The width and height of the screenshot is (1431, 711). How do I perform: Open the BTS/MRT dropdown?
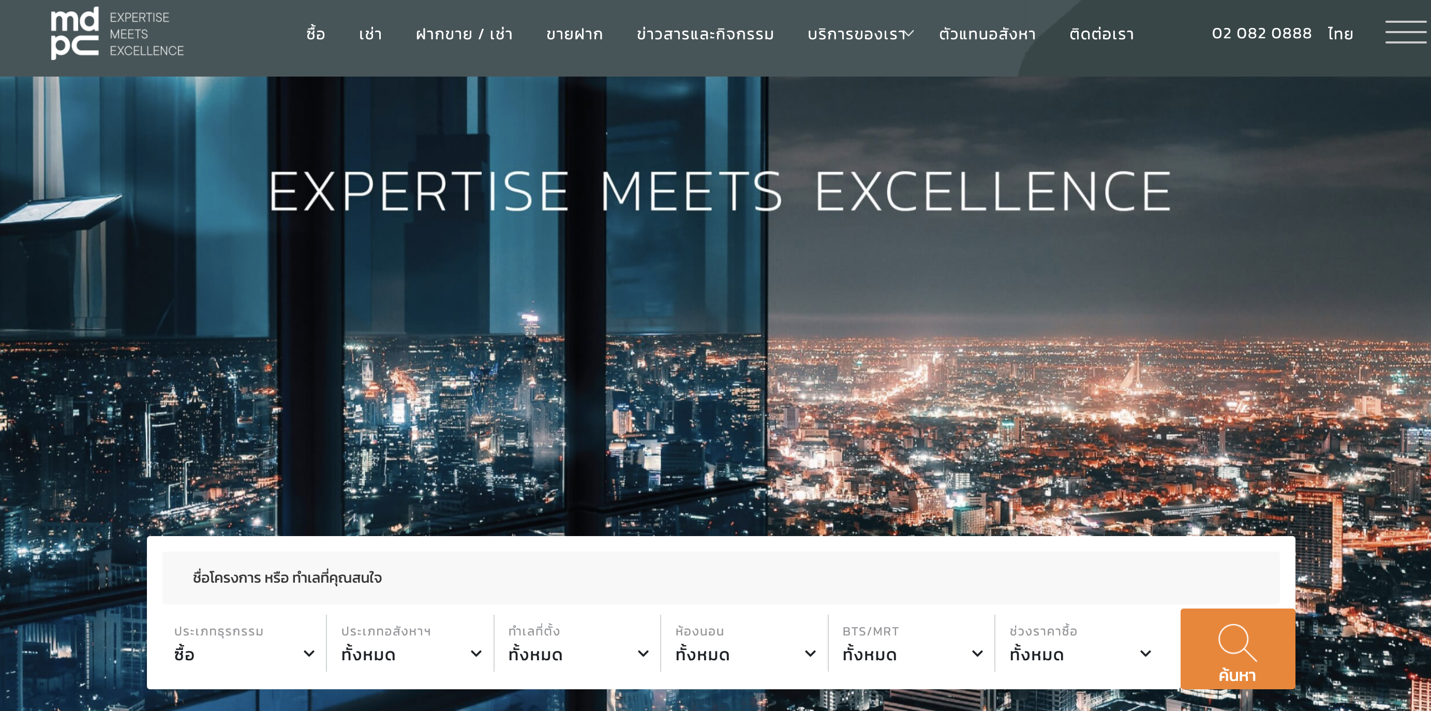(912, 643)
